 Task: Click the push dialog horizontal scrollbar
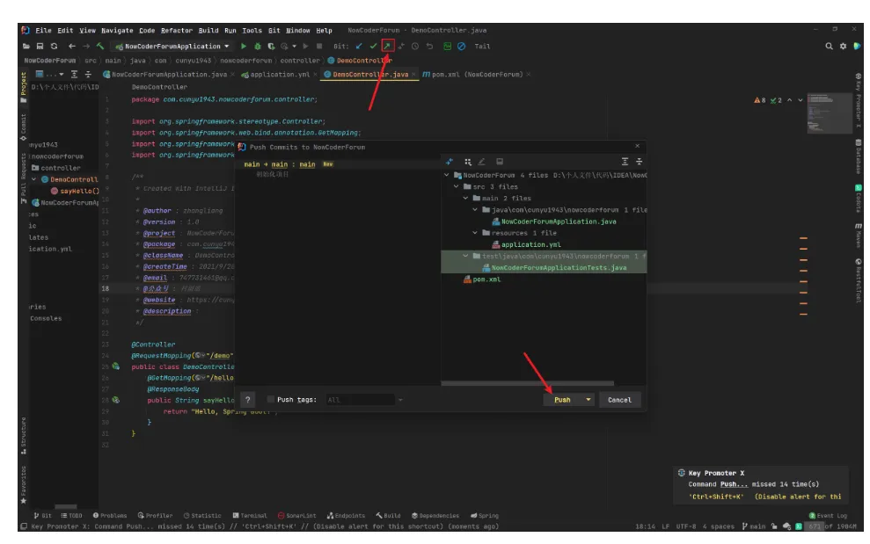pyautogui.click(x=527, y=382)
